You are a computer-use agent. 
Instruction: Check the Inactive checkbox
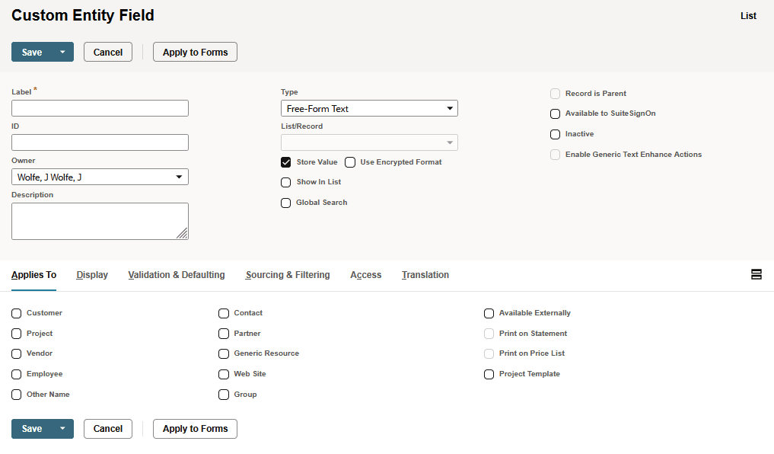[556, 134]
